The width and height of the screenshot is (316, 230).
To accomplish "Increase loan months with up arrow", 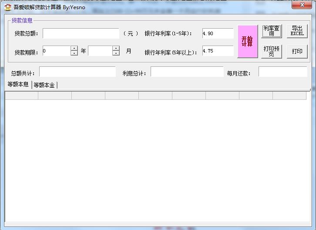I will [116, 48].
